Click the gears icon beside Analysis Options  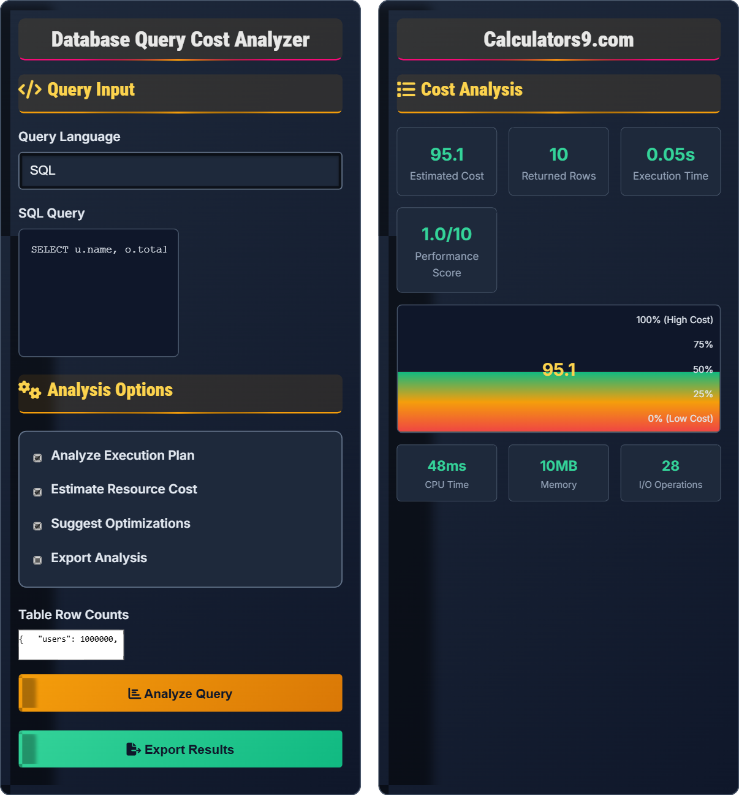[29, 390]
